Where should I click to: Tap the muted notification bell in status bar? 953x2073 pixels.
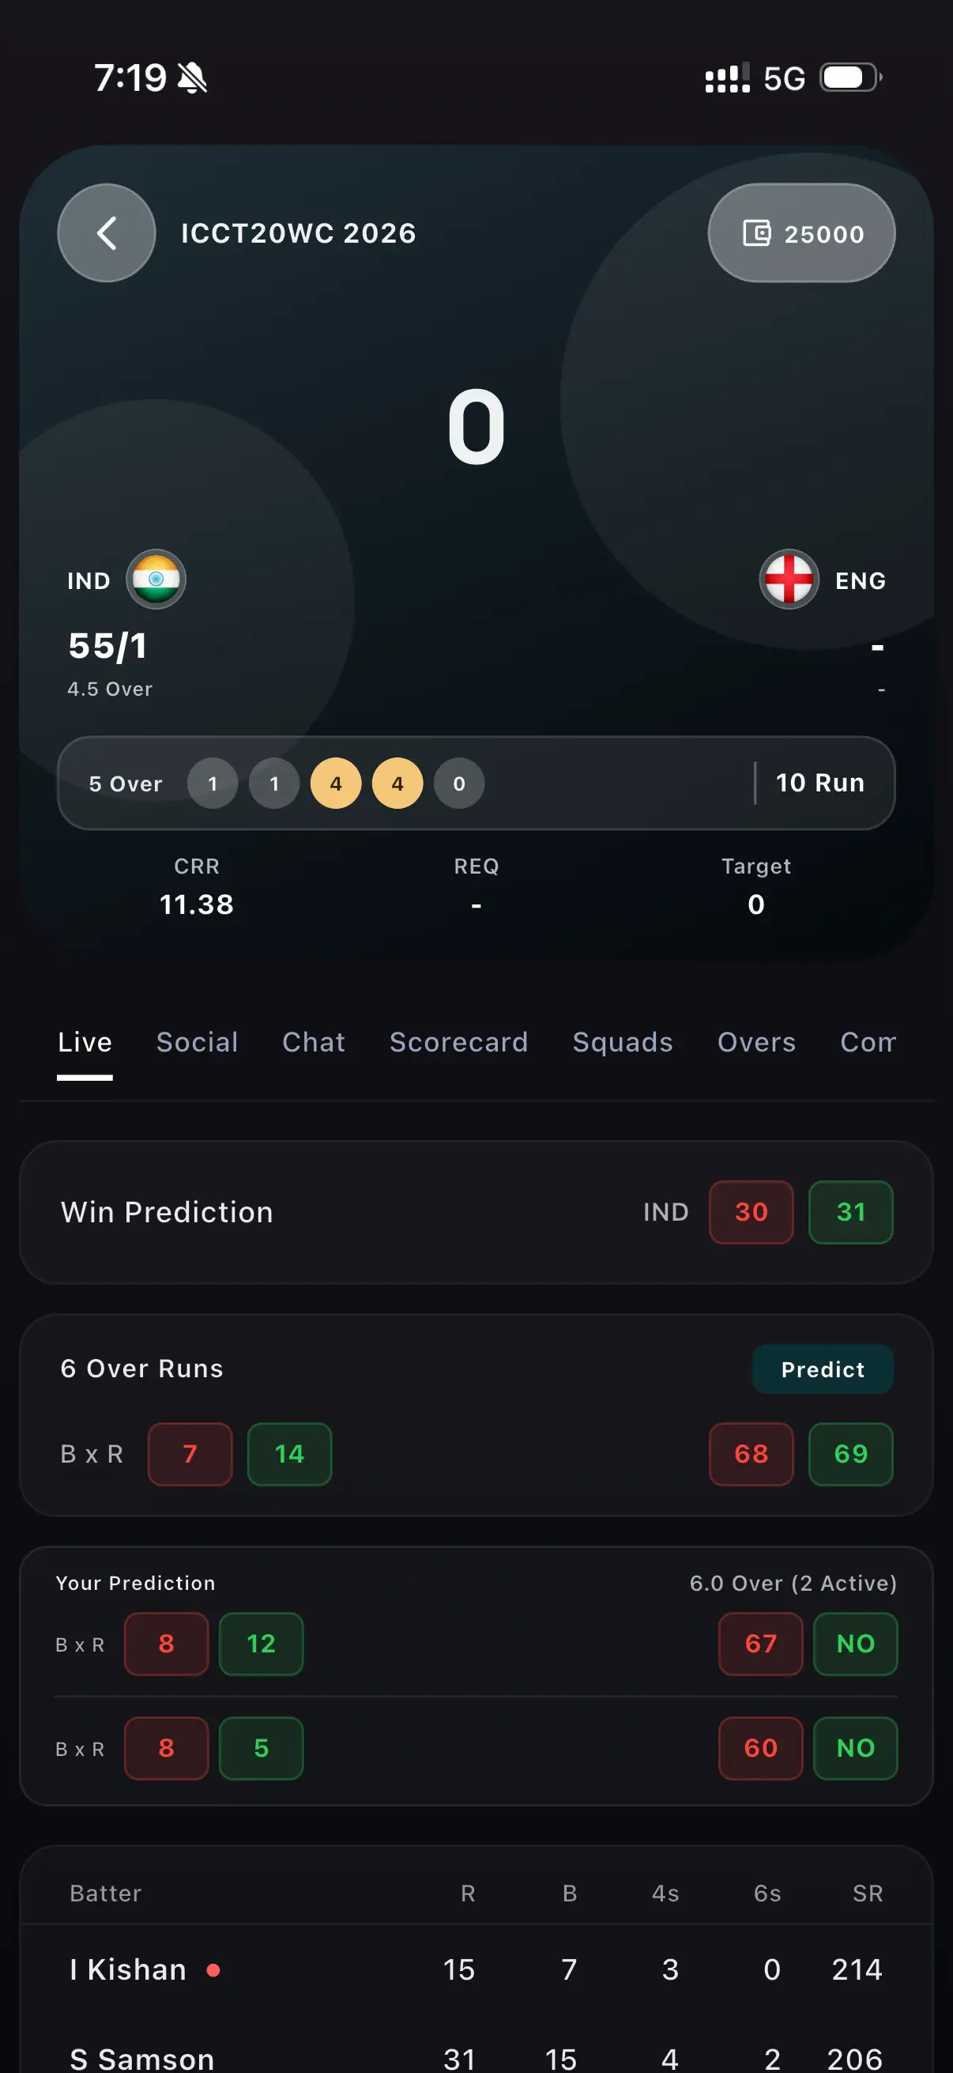(x=192, y=77)
